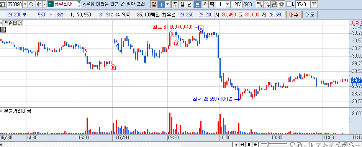Open the minute interval dropdown after 틱
Viewport: 362px width, 147px height.
[228, 4]
